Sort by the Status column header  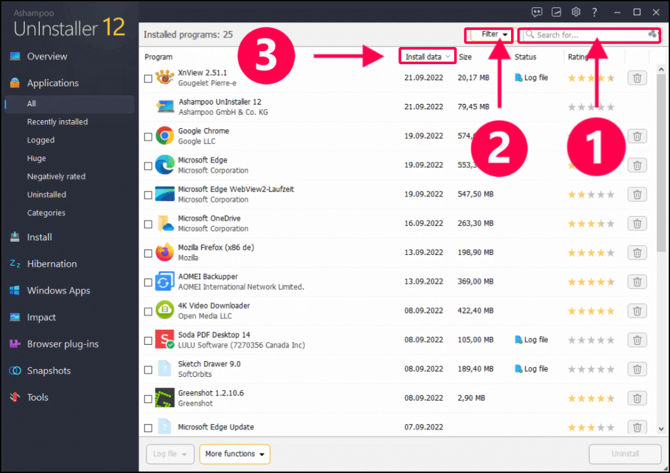[x=525, y=57]
